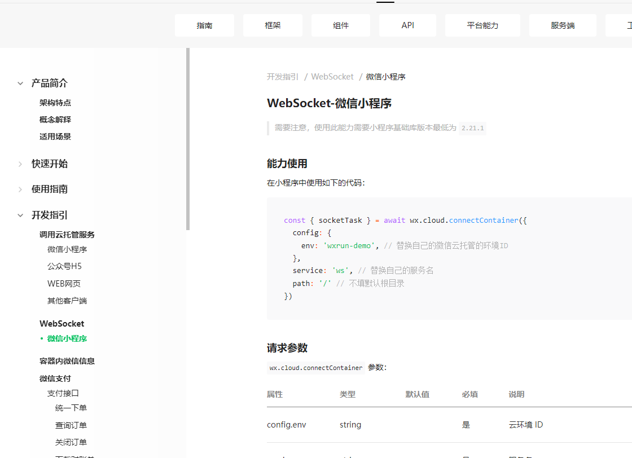Collapse the 开发指引 section chevron
Image resolution: width=632 pixels, height=458 pixels.
click(20, 215)
